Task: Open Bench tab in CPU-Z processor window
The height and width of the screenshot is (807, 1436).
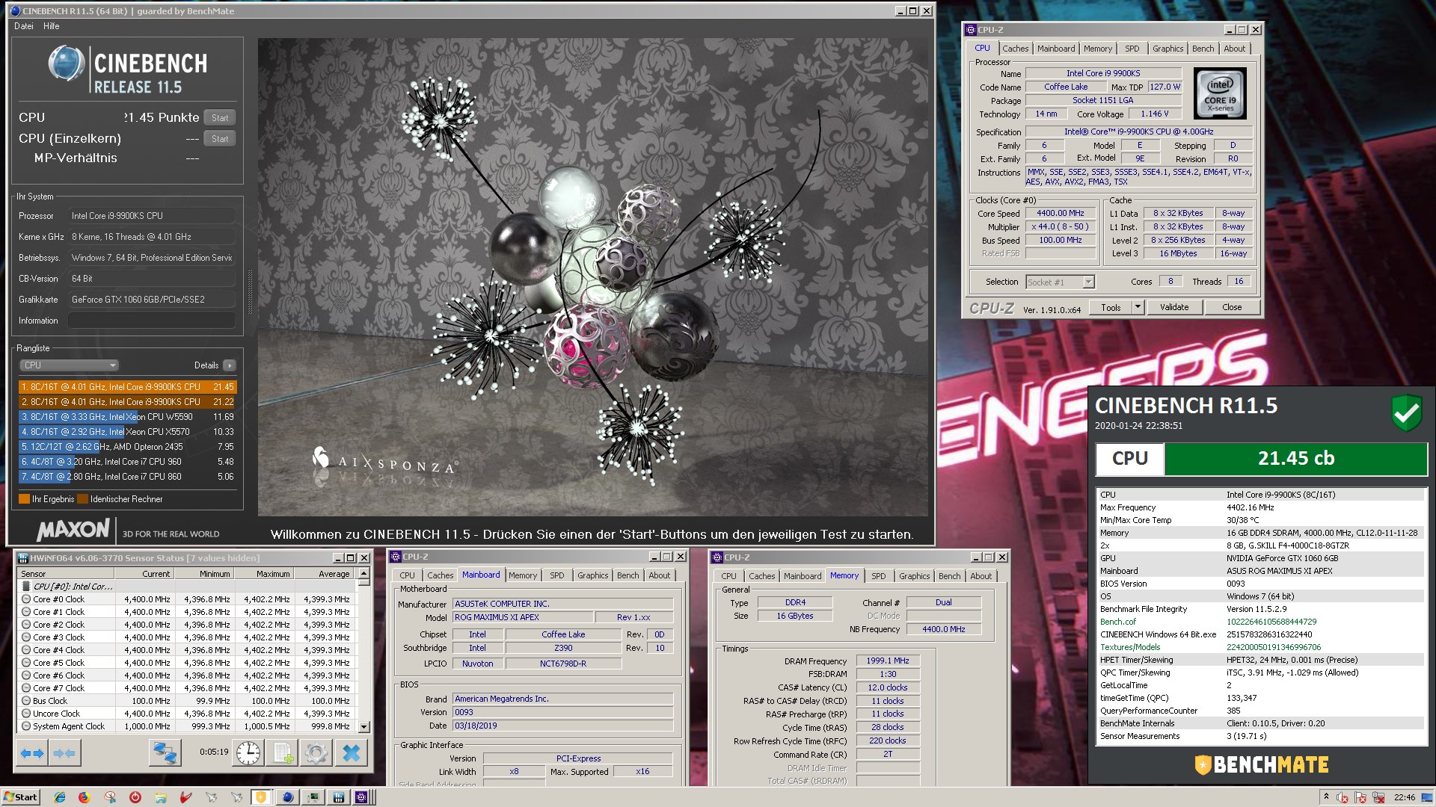Action: click(1203, 49)
